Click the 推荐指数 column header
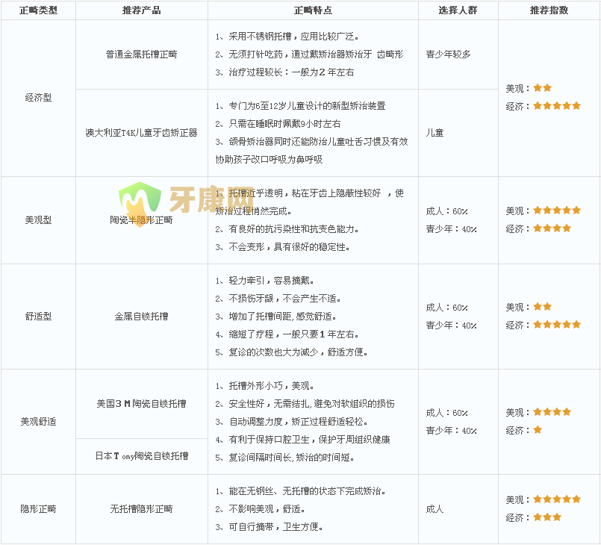601x545 pixels. pos(549,10)
